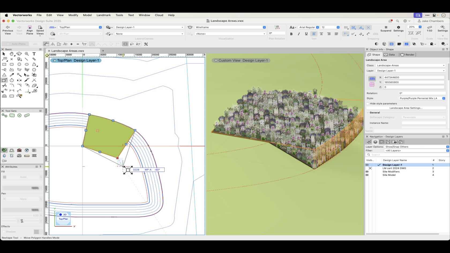Screen dimensions: 450x253
Task: Select the Landscape Area tool in Tool Sets
Action: (x=12, y=115)
